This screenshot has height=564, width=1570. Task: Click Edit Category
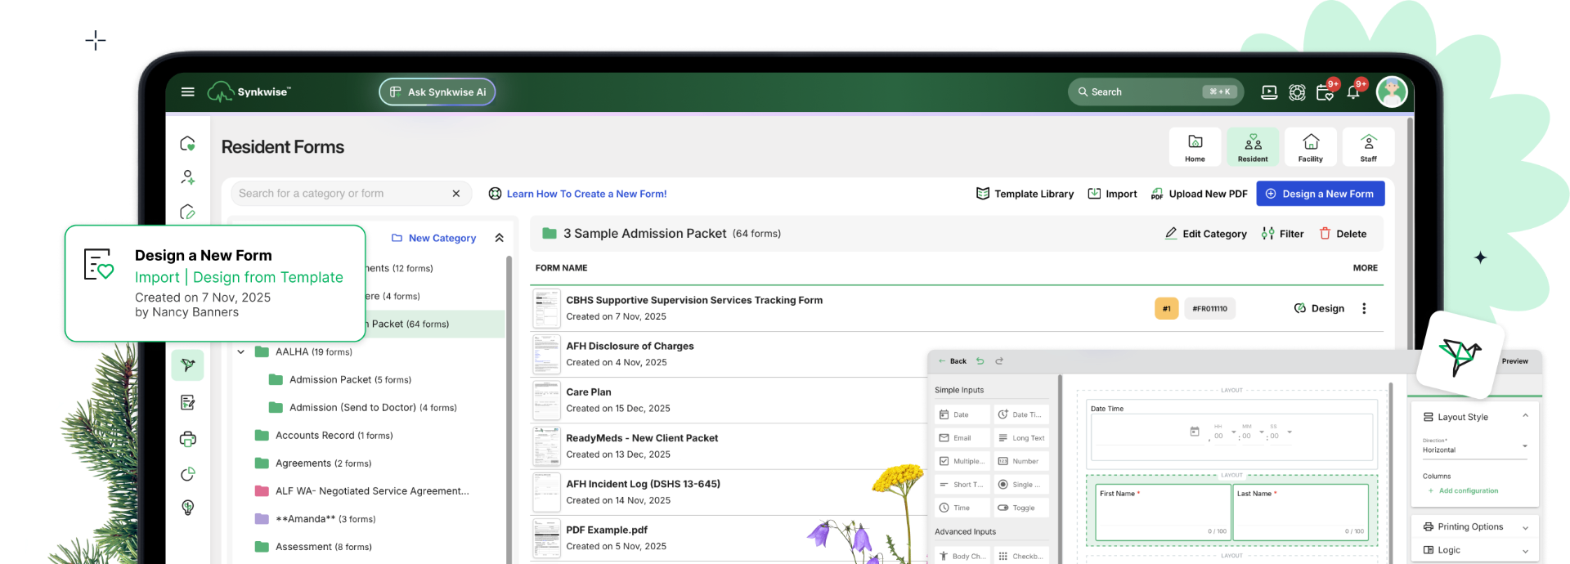click(x=1205, y=234)
